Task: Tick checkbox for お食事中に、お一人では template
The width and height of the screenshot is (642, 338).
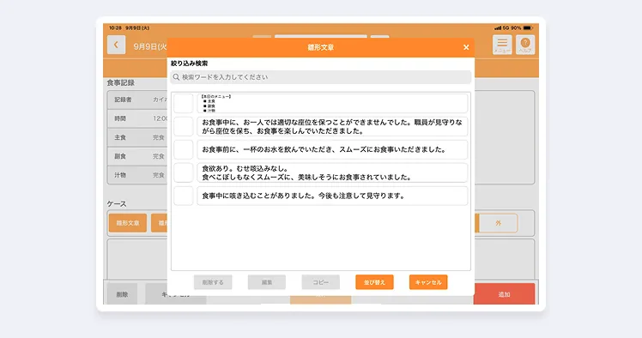Action: click(183, 126)
